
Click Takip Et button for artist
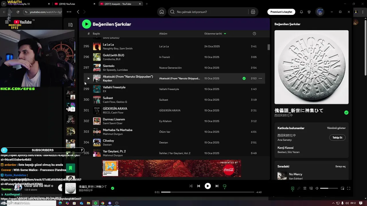337,138
